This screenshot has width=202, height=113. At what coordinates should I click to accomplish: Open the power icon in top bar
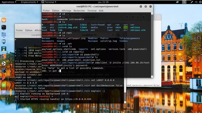point(200,2)
